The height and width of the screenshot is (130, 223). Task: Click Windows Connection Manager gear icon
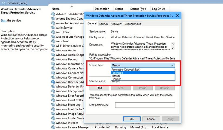[x=53, y=77]
